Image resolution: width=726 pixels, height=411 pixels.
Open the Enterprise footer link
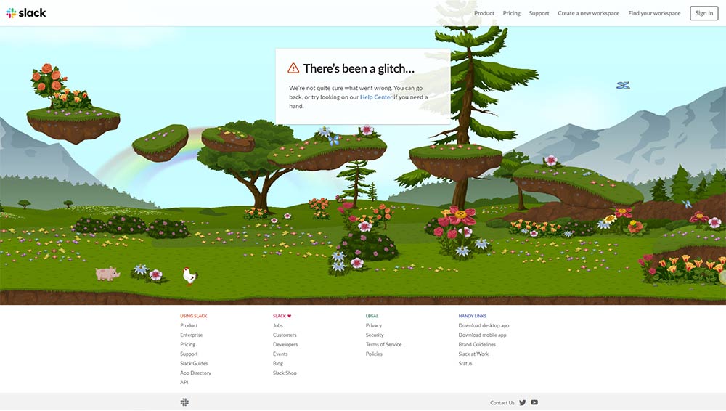click(x=191, y=335)
